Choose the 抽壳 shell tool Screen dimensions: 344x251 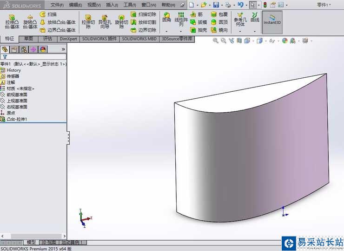coord(198,30)
